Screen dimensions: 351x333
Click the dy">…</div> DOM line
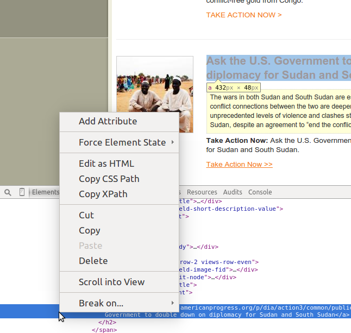[x=199, y=247]
